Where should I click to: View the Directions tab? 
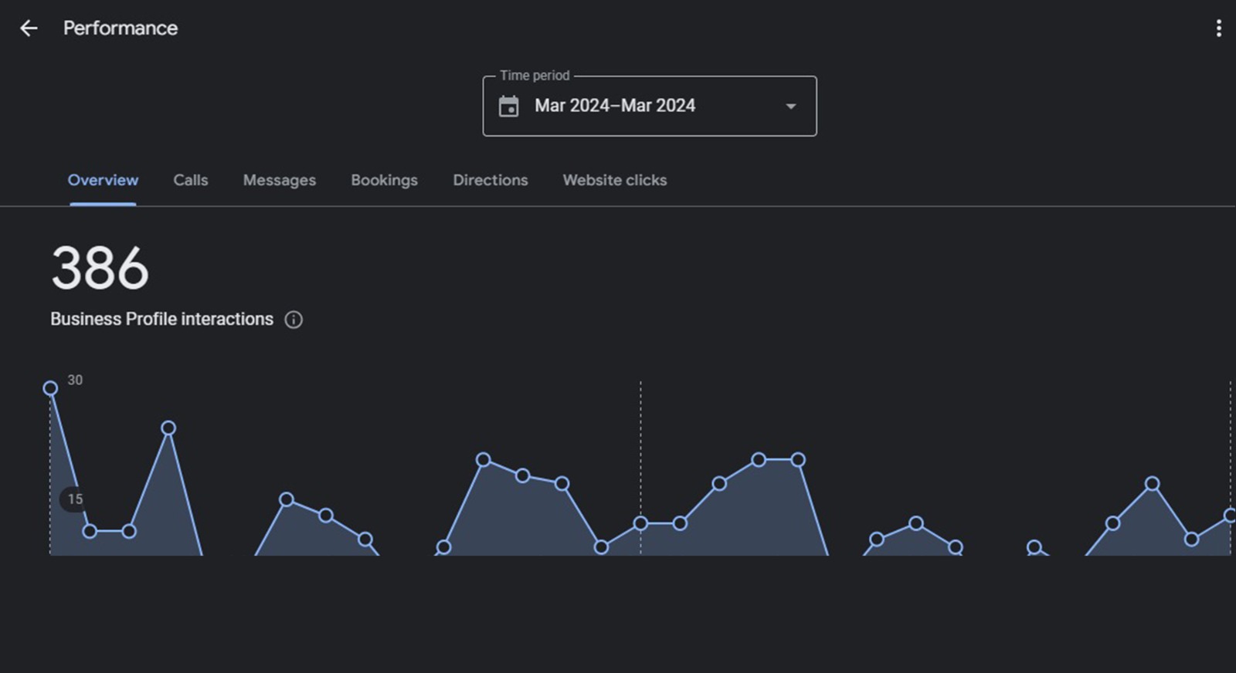click(490, 181)
